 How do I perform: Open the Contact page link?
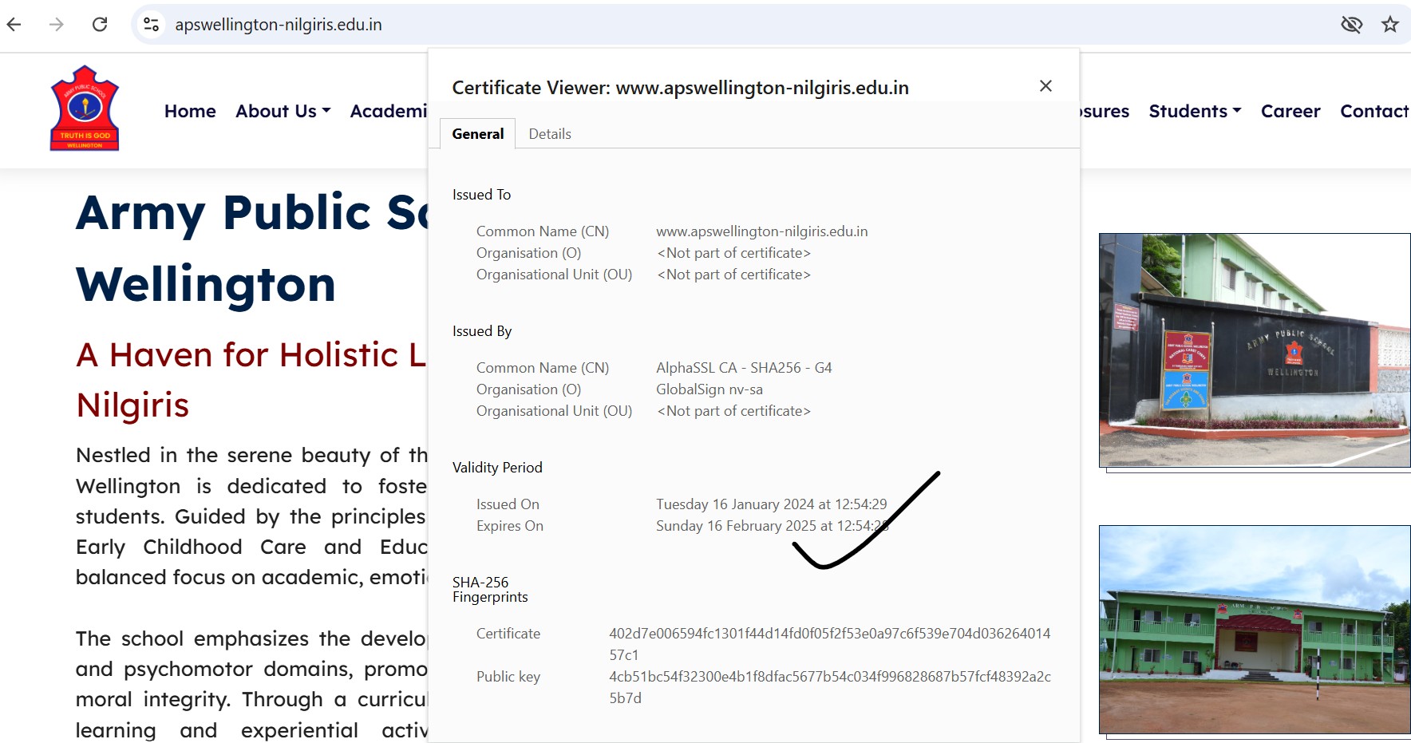[1373, 112]
